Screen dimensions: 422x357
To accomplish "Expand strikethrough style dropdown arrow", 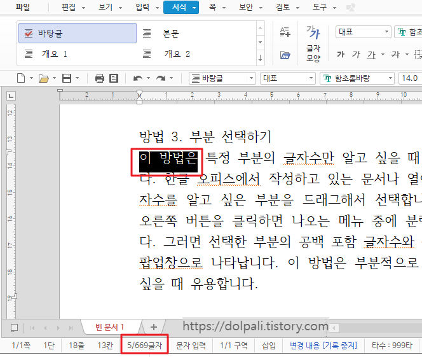I will pyautogui.click(x=407, y=55).
